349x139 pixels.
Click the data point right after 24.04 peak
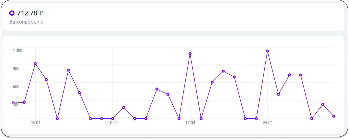click(x=278, y=94)
